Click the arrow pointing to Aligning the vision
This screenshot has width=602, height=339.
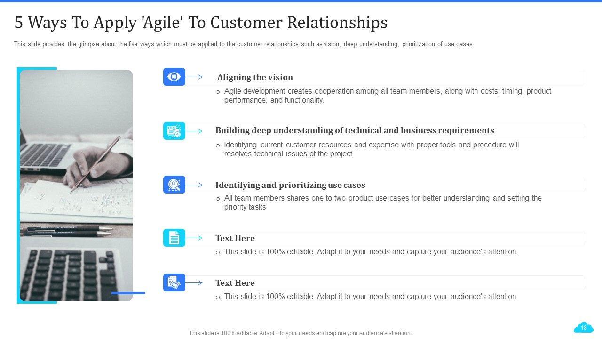point(194,77)
